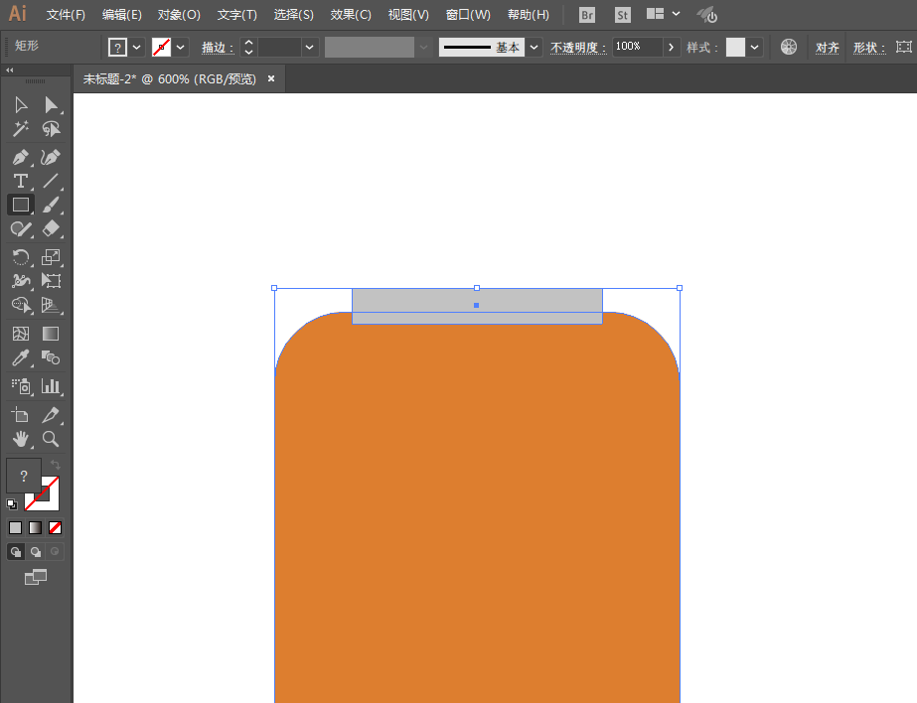The height and width of the screenshot is (703, 917).
Task: Switch to the Hand tool
Action: 20,438
